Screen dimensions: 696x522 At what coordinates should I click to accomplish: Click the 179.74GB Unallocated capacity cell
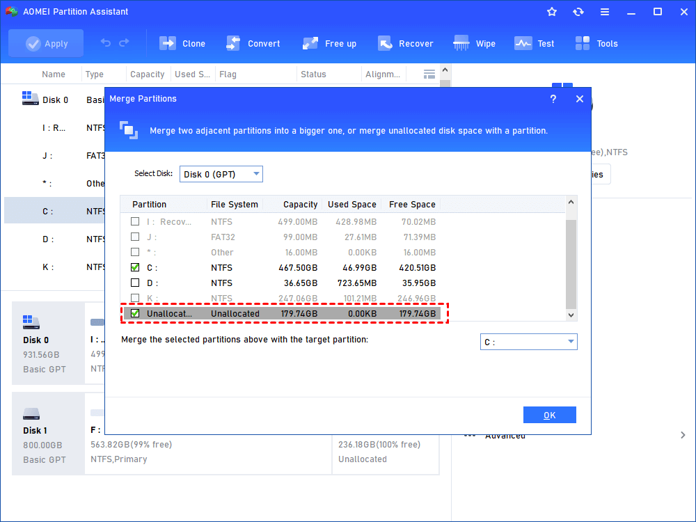point(299,313)
